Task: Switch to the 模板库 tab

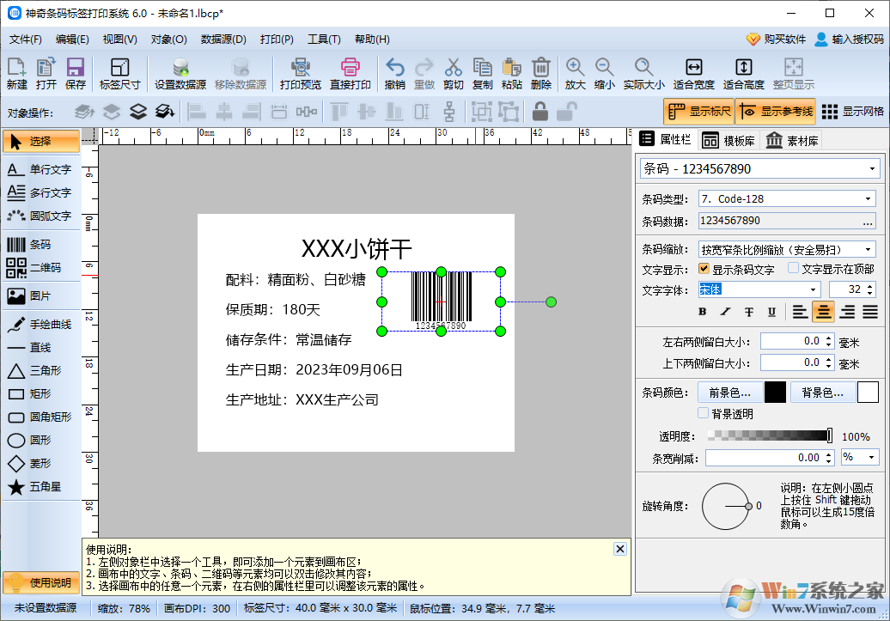Action: click(x=728, y=141)
